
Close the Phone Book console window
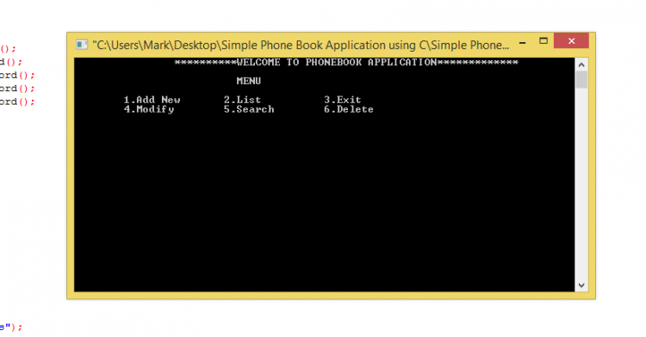click(571, 40)
